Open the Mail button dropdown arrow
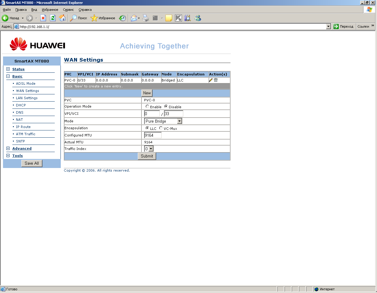This screenshot has height=293, width=377. [x=139, y=18]
